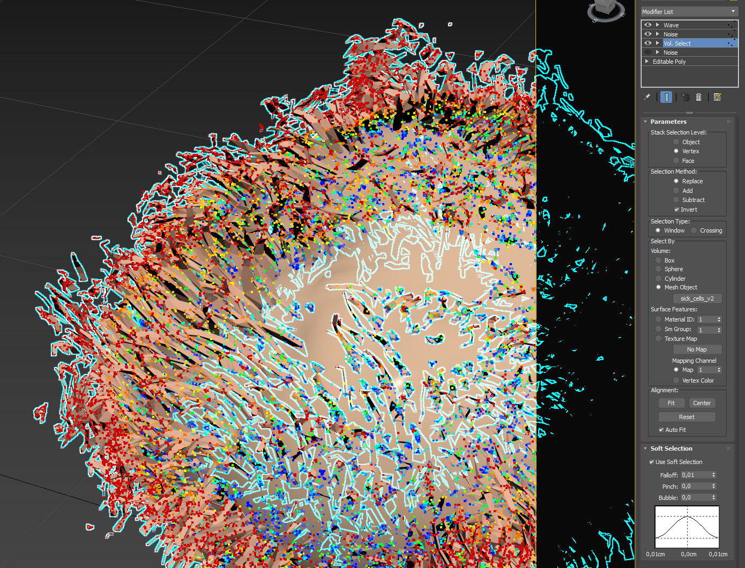Screen dimensions: 745x568
Task: Hide the Wave modifier eye icon
Action: pos(648,25)
